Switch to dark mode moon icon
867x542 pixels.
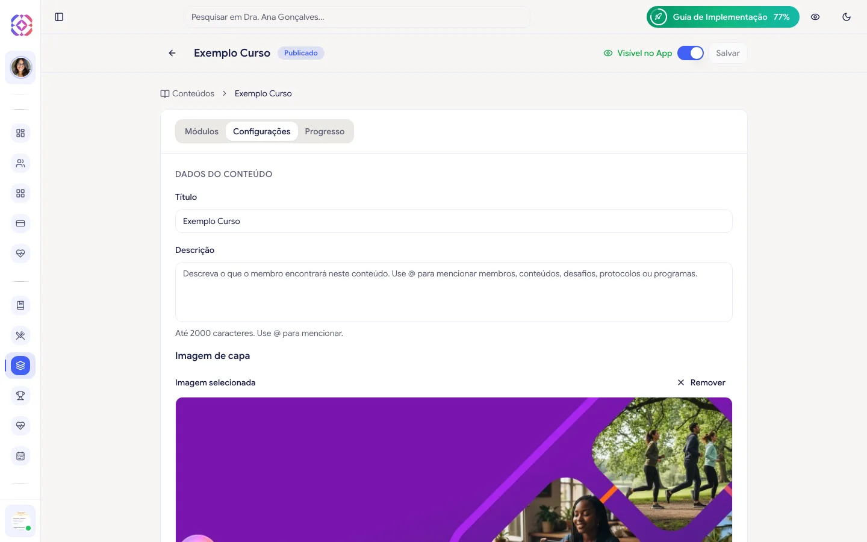[847, 17]
